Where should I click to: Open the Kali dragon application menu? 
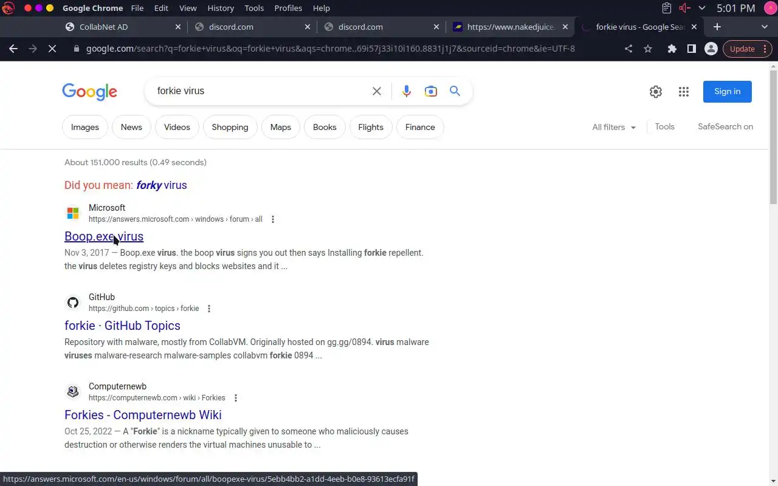click(8, 8)
